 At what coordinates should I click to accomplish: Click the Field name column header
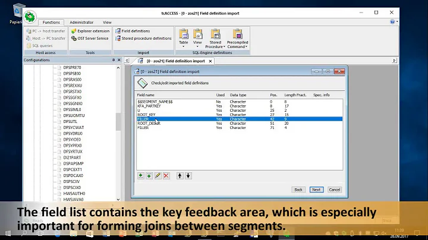[146, 95]
